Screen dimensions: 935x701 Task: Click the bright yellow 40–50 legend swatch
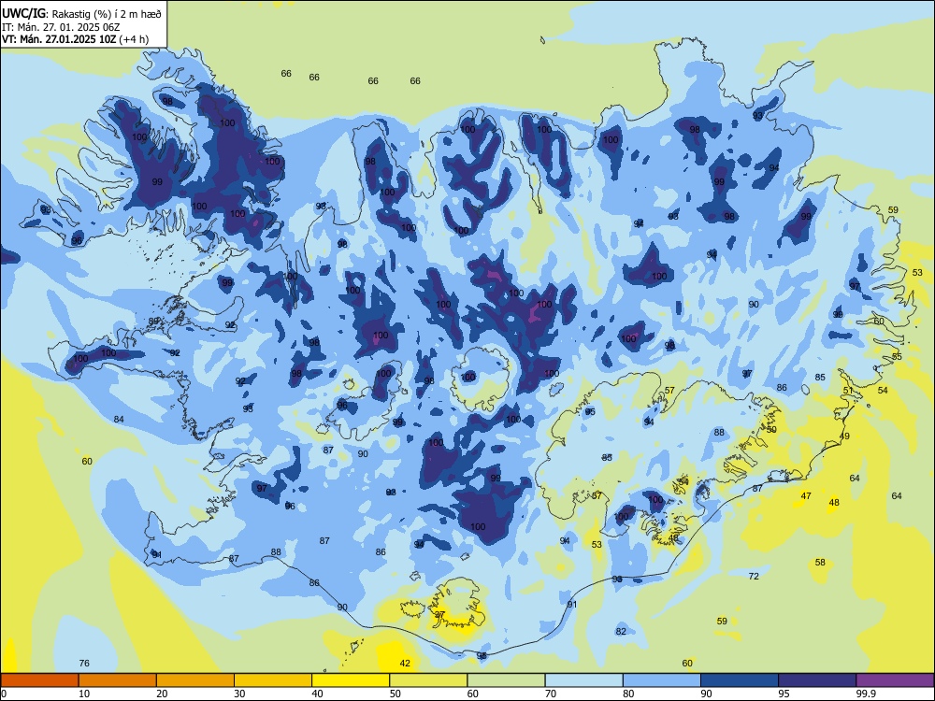(x=351, y=680)
